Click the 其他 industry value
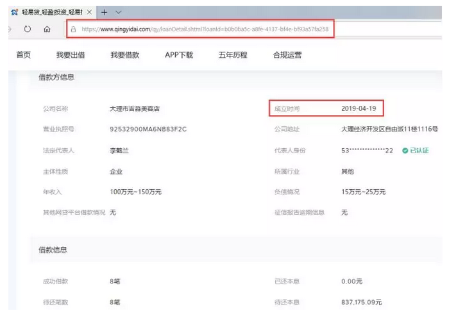This screenshot has width=449, height=329. (x=348, y=171)
